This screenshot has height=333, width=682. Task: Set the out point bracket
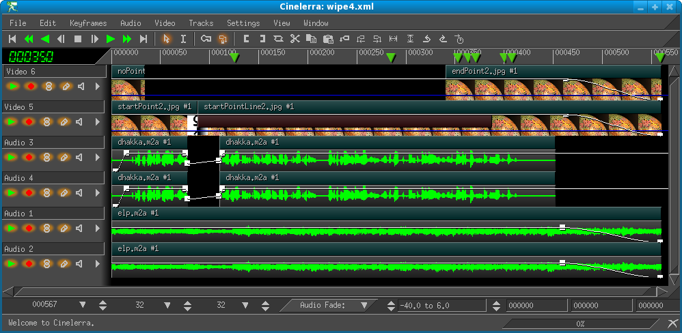pyautogui.click(x=262, y=39)
